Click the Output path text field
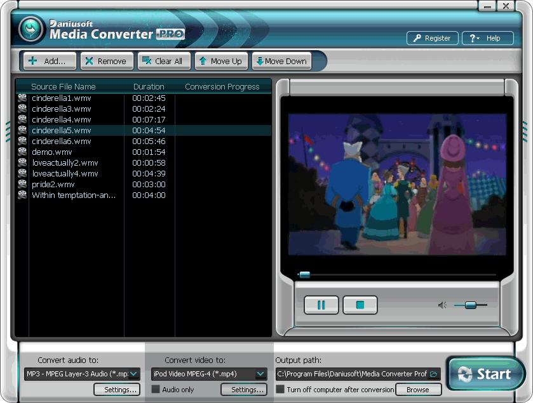The height and width of the screenshot is (403, 533). [x=352, y=374]
